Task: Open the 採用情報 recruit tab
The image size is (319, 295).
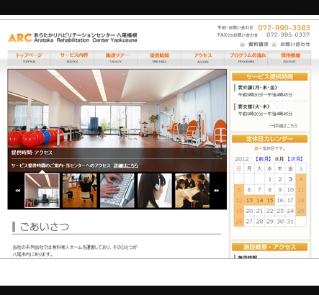Action: point(289,58)
